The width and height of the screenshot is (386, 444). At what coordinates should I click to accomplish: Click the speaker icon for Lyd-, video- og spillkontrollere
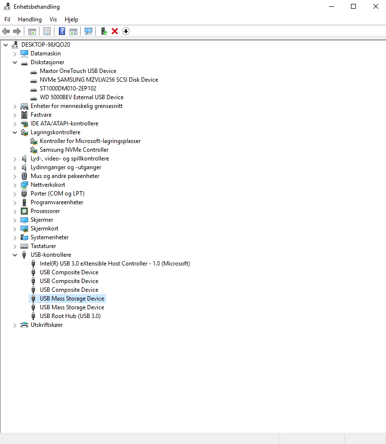(24, 159)
